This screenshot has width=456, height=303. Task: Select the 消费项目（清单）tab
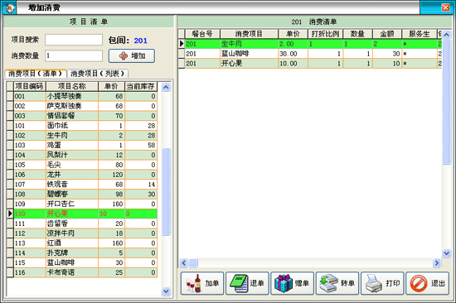36,74
